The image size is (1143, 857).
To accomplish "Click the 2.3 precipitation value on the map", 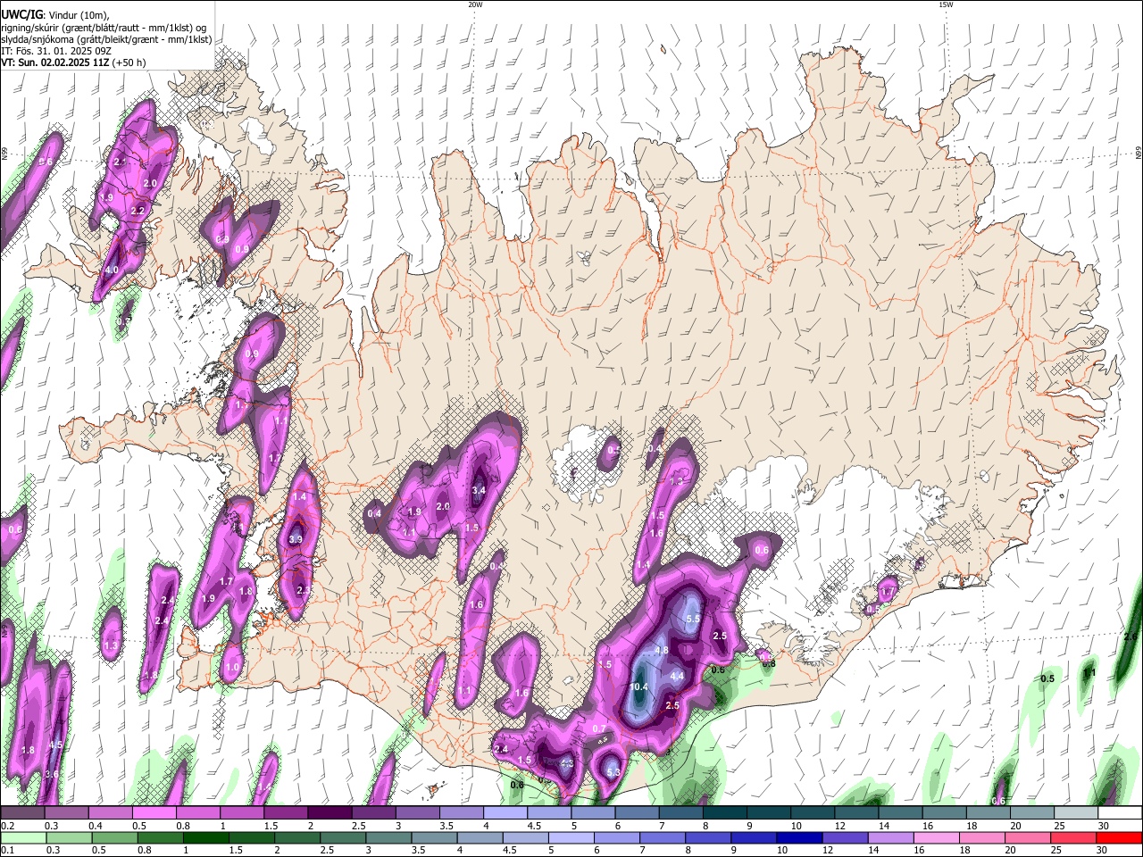I will click(303, 589).
